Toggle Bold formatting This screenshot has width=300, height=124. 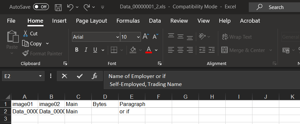pos(77,50)
